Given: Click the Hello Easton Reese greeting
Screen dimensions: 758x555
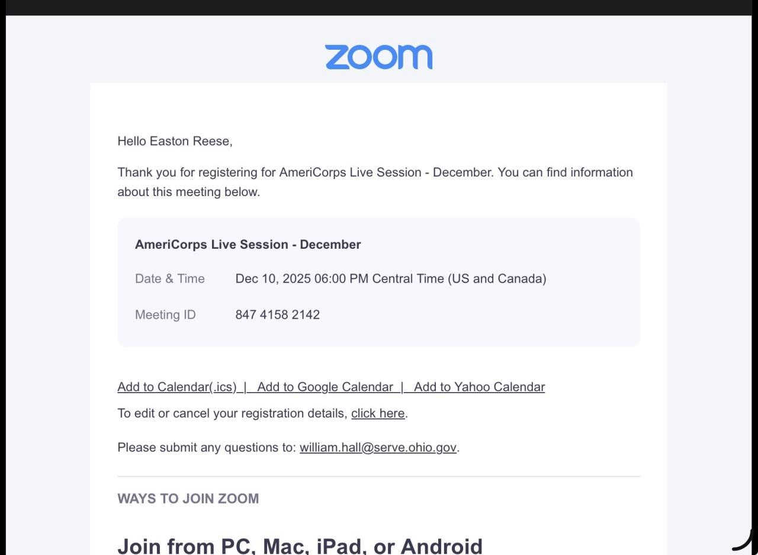Looking at the screenshot, I should coord(175,141).
